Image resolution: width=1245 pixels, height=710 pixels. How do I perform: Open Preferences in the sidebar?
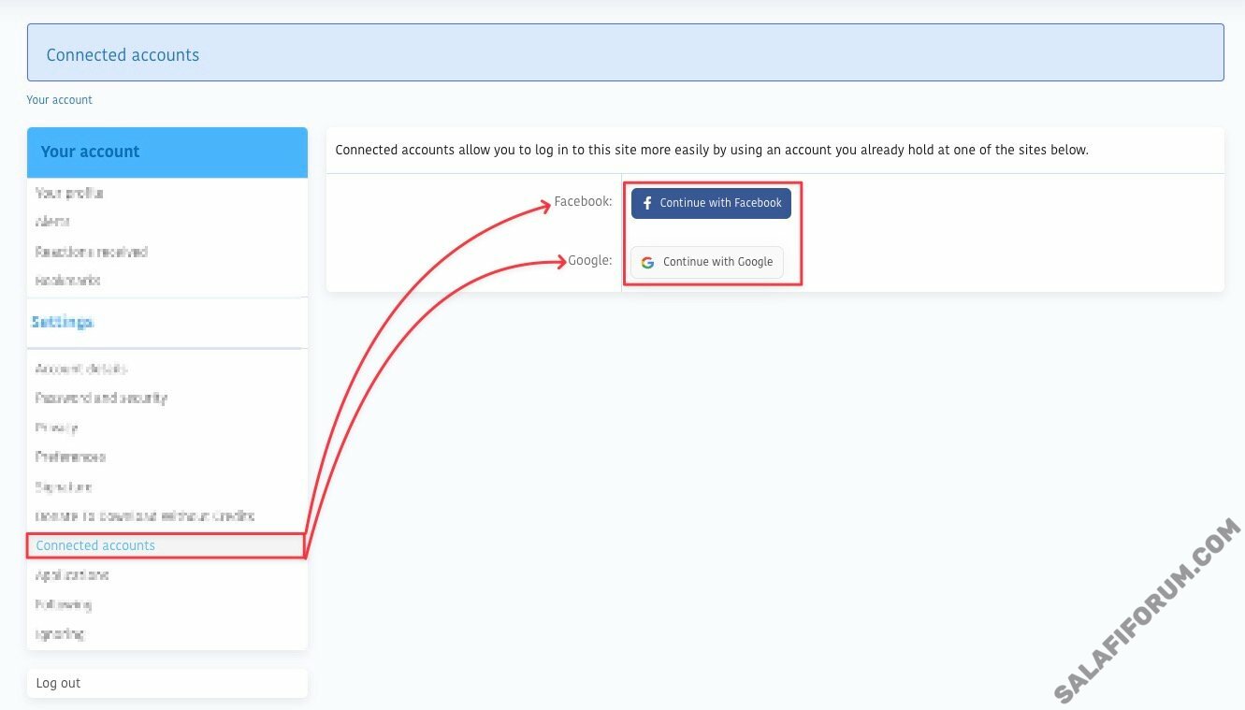(70, 457)
